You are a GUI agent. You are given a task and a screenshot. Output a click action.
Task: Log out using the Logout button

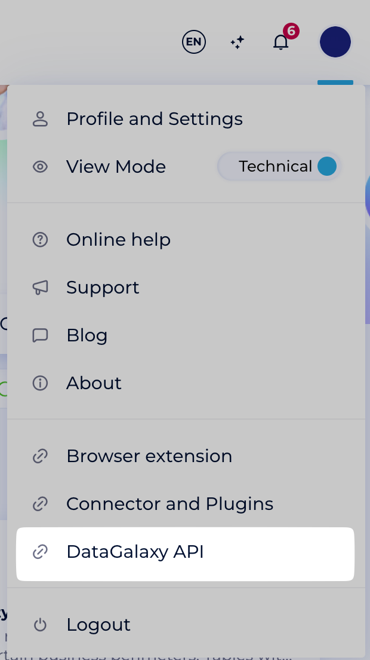[98, 625]
